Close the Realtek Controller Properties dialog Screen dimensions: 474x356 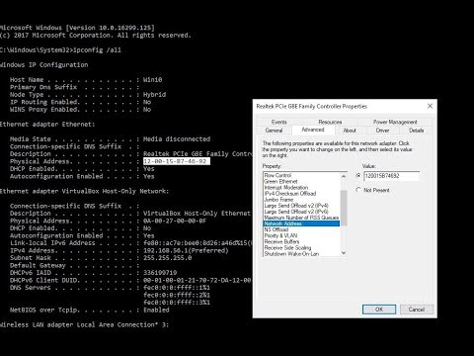[430, 106]
